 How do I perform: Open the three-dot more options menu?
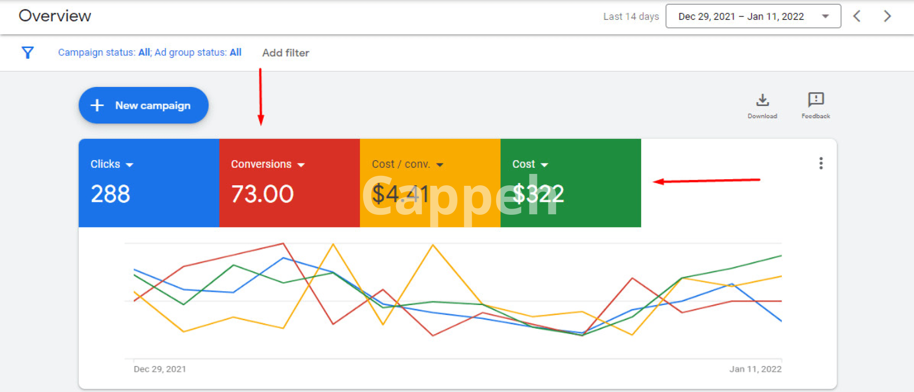tap(821, 163)
